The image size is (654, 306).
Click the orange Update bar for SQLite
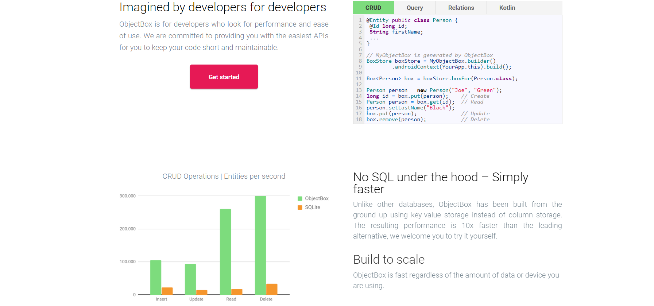click(202, 292)
